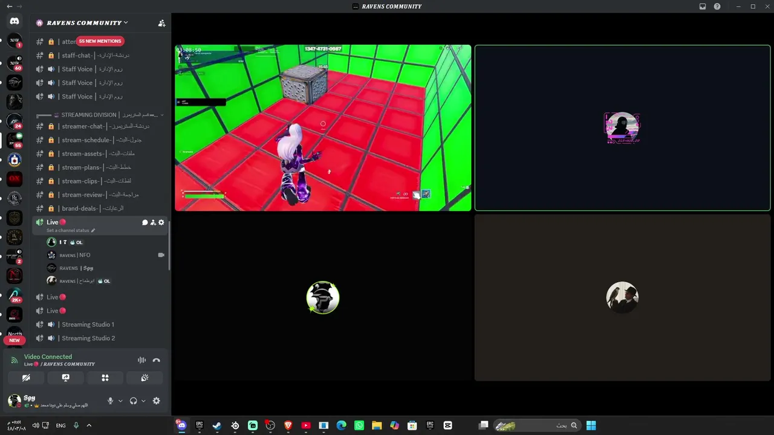Mute the microphone in user panel
The height and width of the screenshot is (435, 774).
point(110,401)
